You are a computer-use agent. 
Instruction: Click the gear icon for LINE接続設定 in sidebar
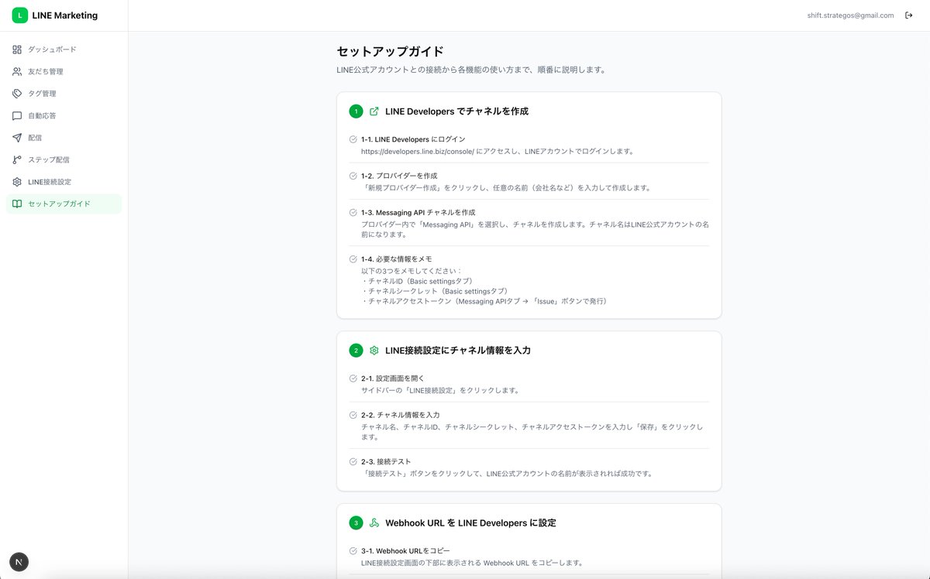(x=17, y=182)
